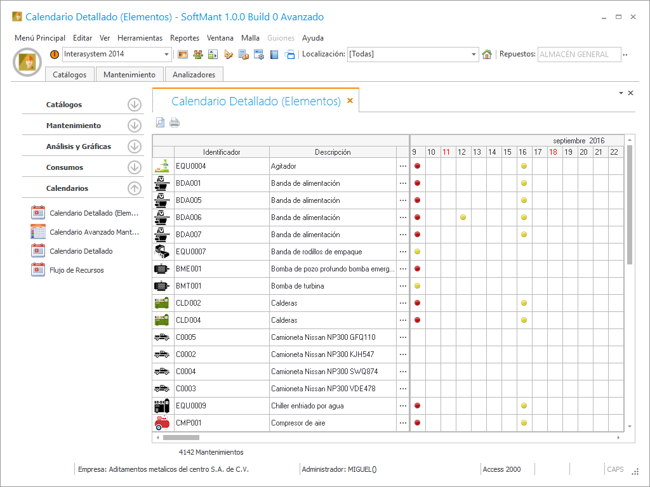Image resolution: width=650 pixels, height=487 pixels.
Task: Close the Calendario Detallado (Elementos) tab
Action: [350, 101]
